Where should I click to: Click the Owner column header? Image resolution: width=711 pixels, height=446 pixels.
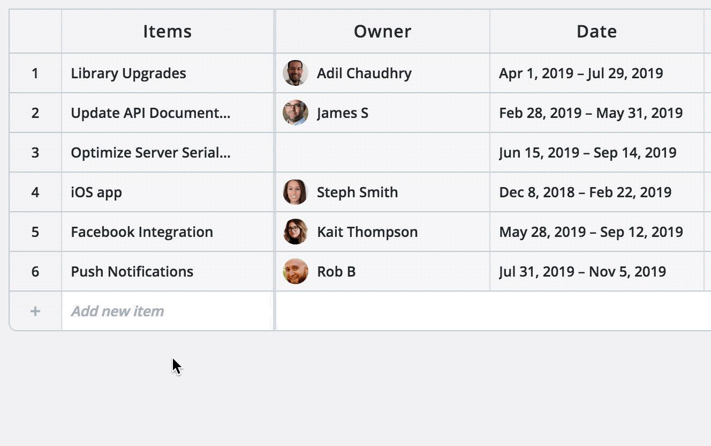[382, 31]
